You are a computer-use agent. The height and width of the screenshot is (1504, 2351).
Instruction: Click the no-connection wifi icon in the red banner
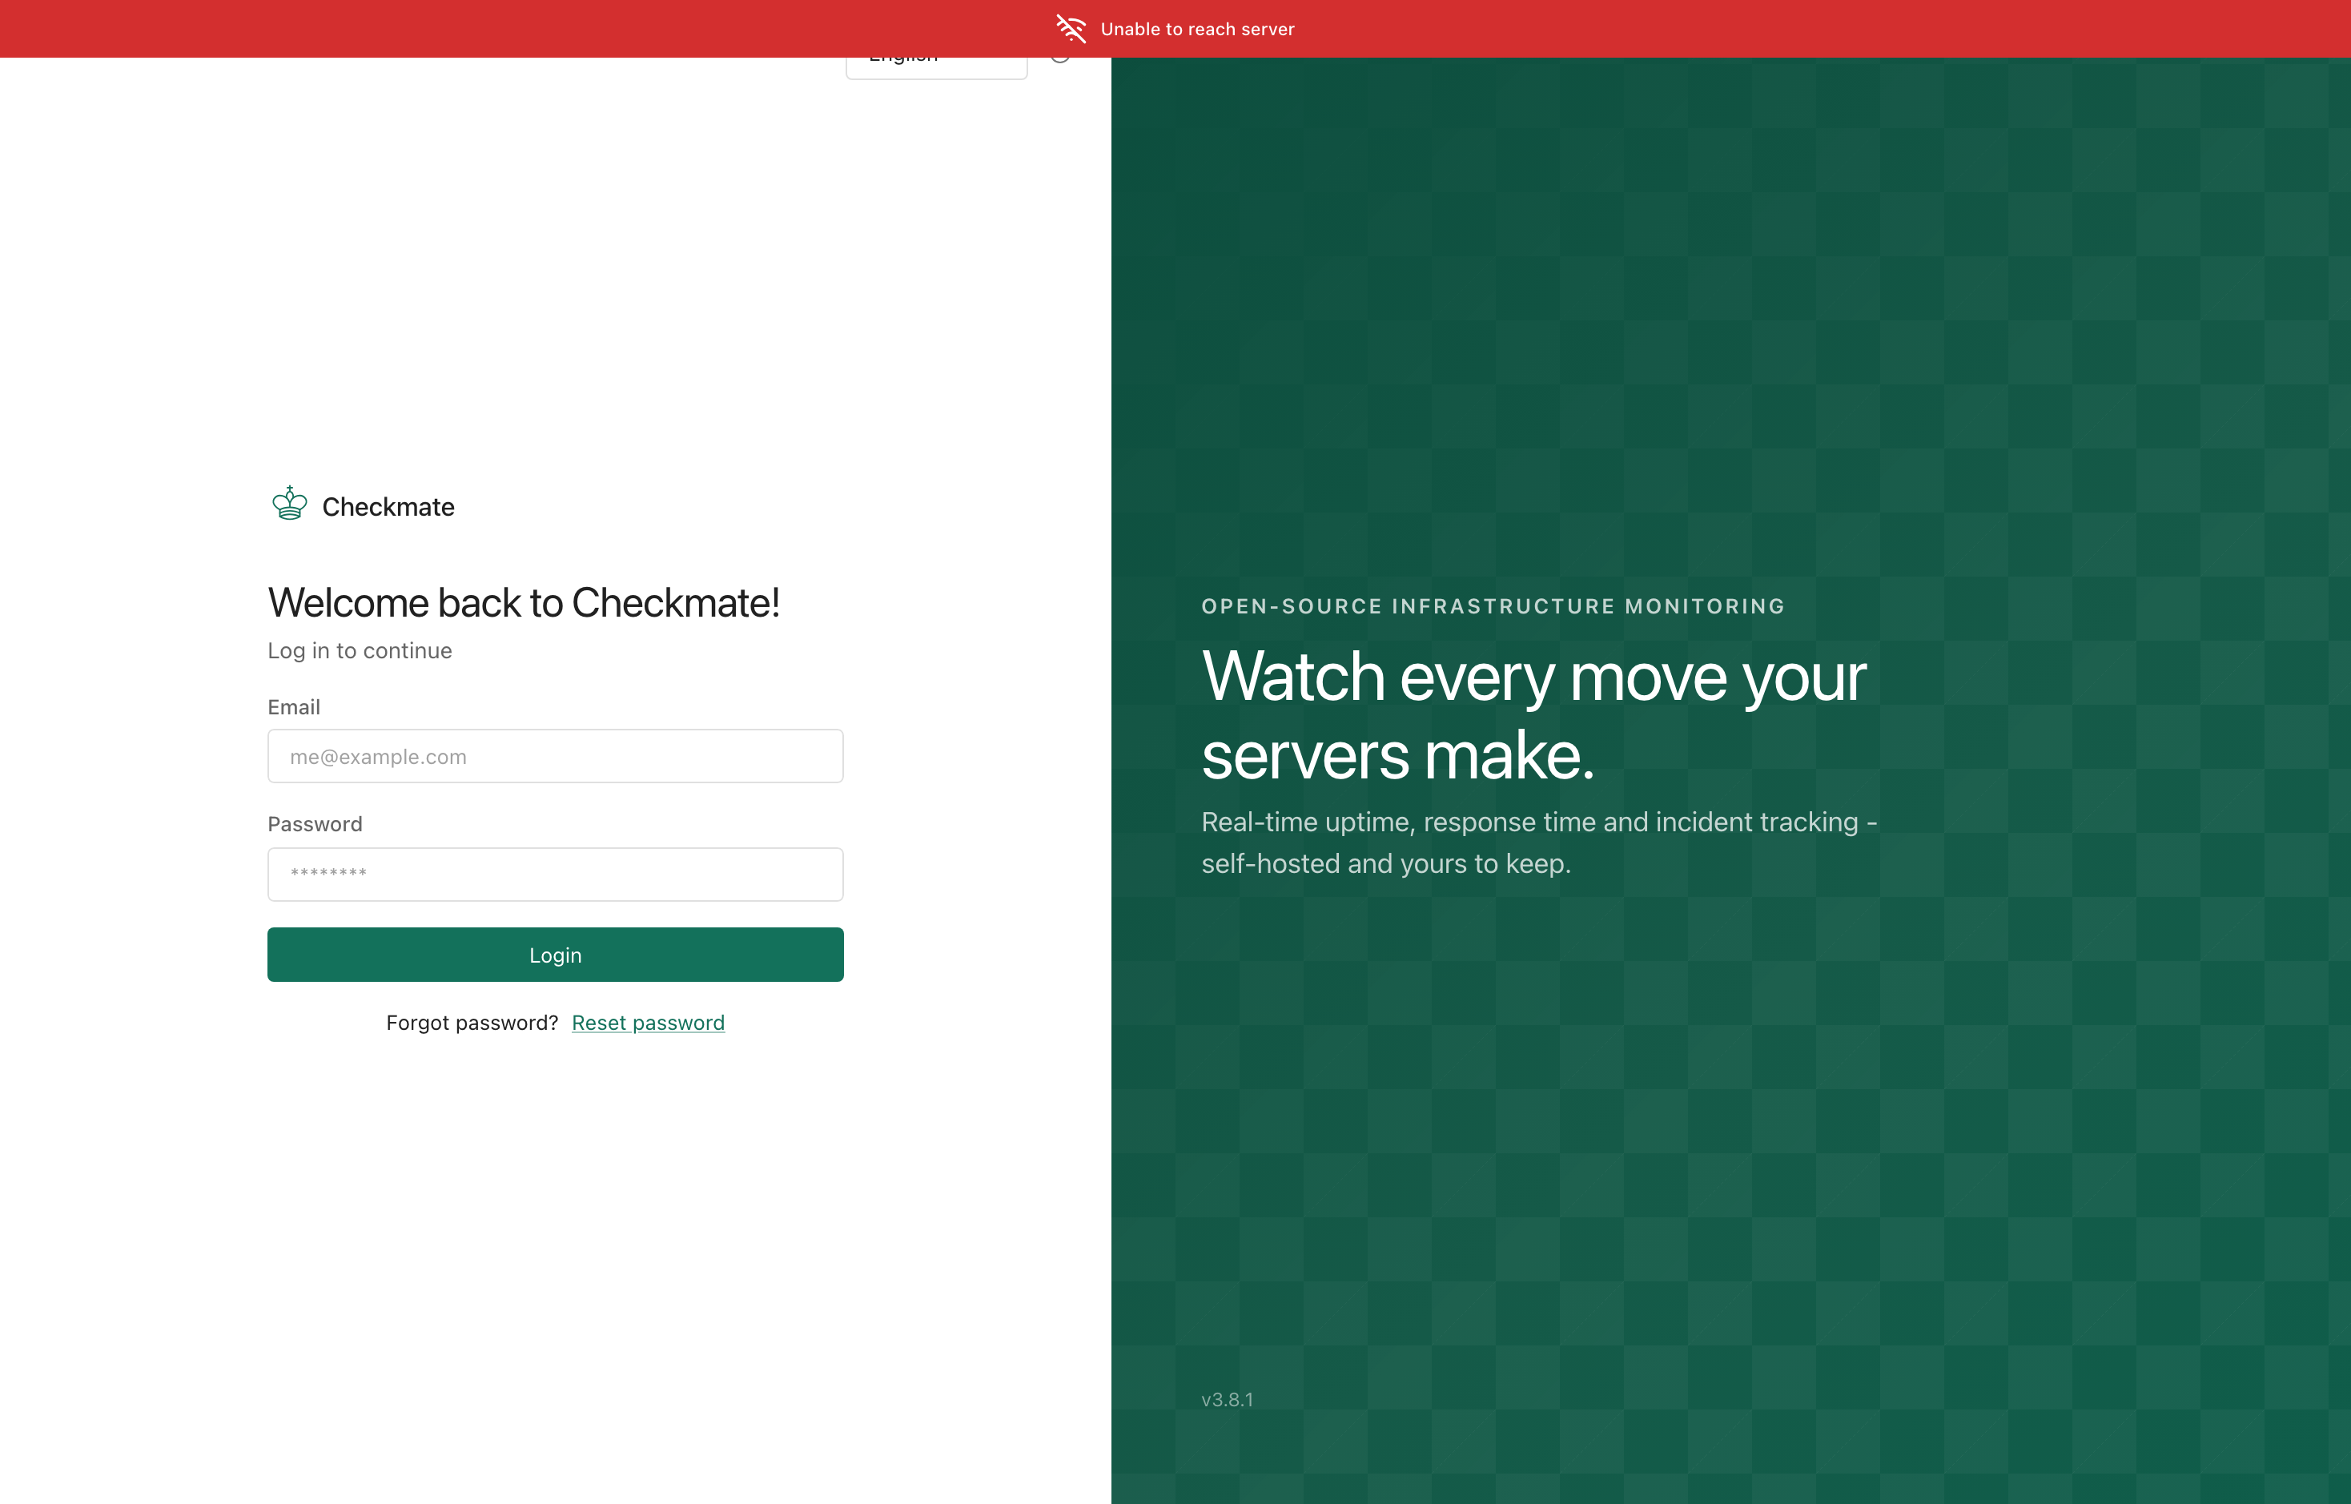point(1071,30)
